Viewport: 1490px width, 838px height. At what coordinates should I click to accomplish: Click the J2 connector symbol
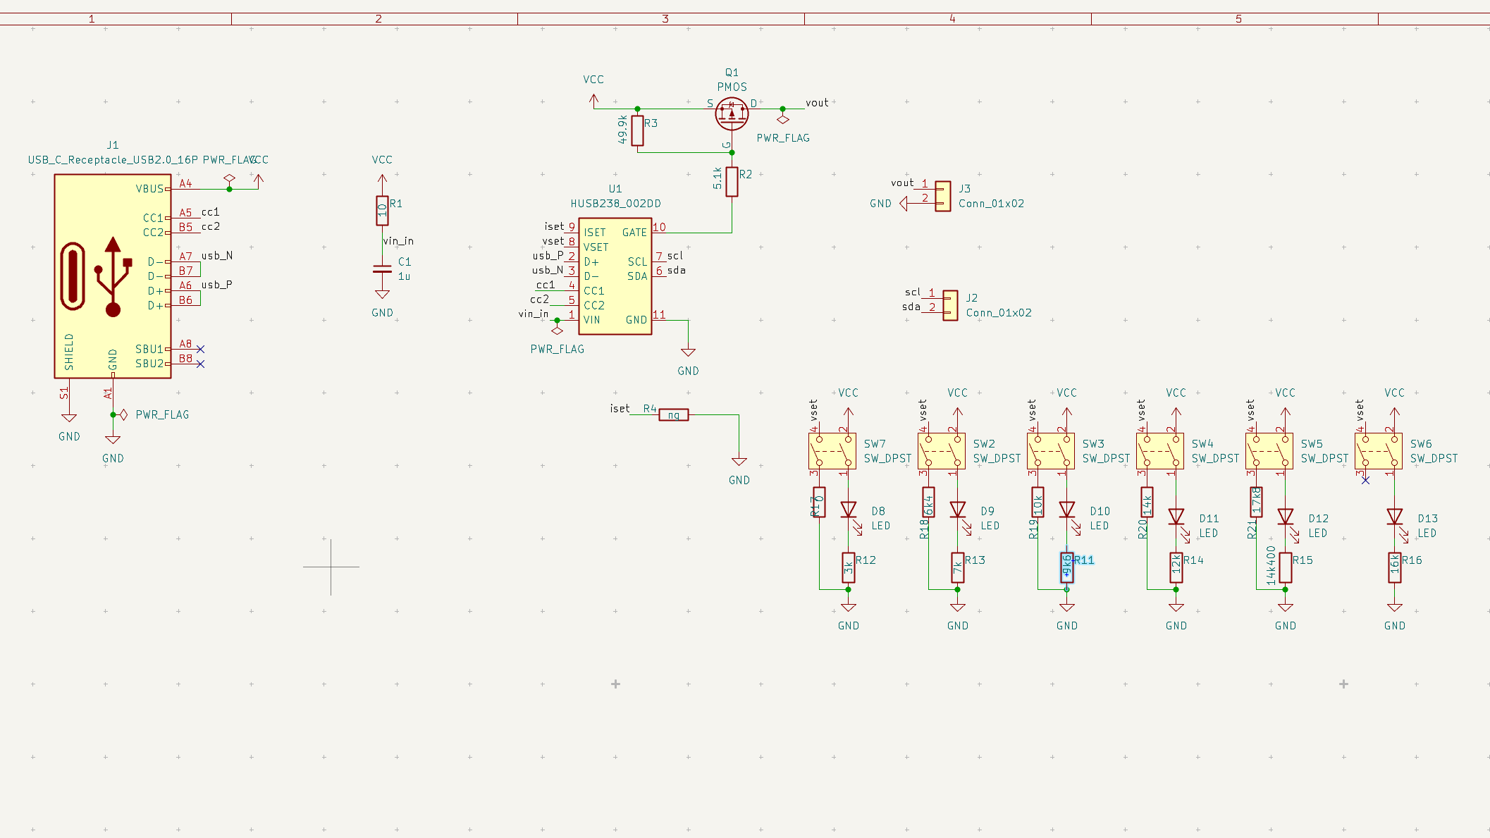[x=950, y=305]
